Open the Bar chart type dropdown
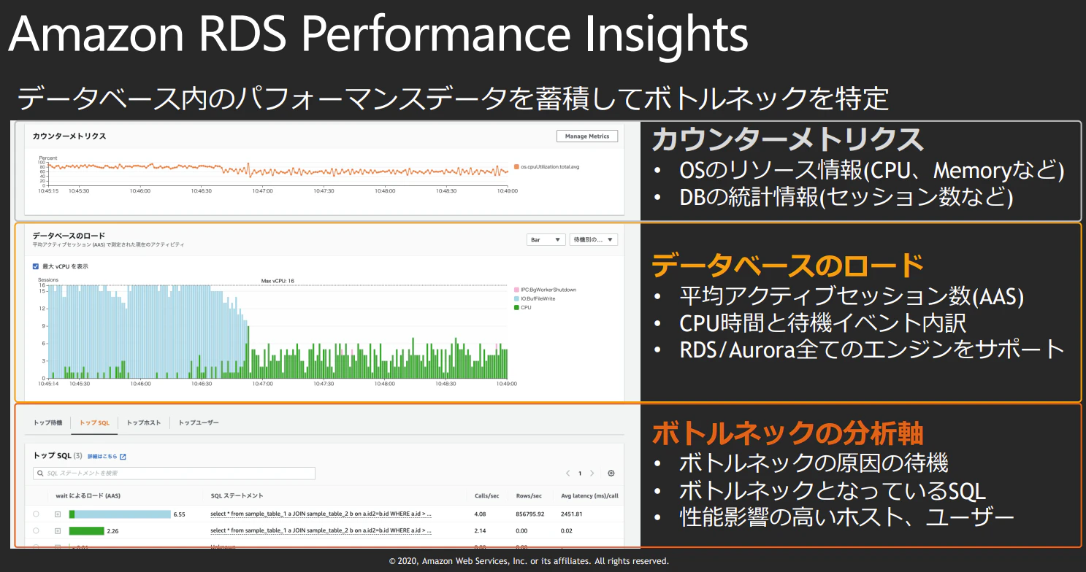Image resolution: width=1086 pixels, height=572 pixels. (546, 239)
